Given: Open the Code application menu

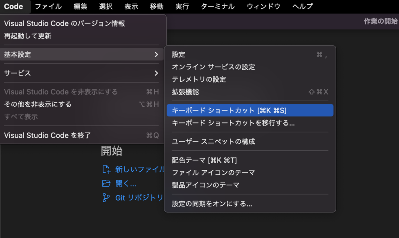Looking at the screenshot, I should (13, 6).
